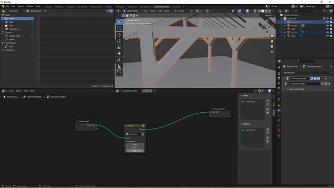Switch to the Geometry Nodes workspace tab
Viewport: 334px width, 188px height.
[161, 7]
